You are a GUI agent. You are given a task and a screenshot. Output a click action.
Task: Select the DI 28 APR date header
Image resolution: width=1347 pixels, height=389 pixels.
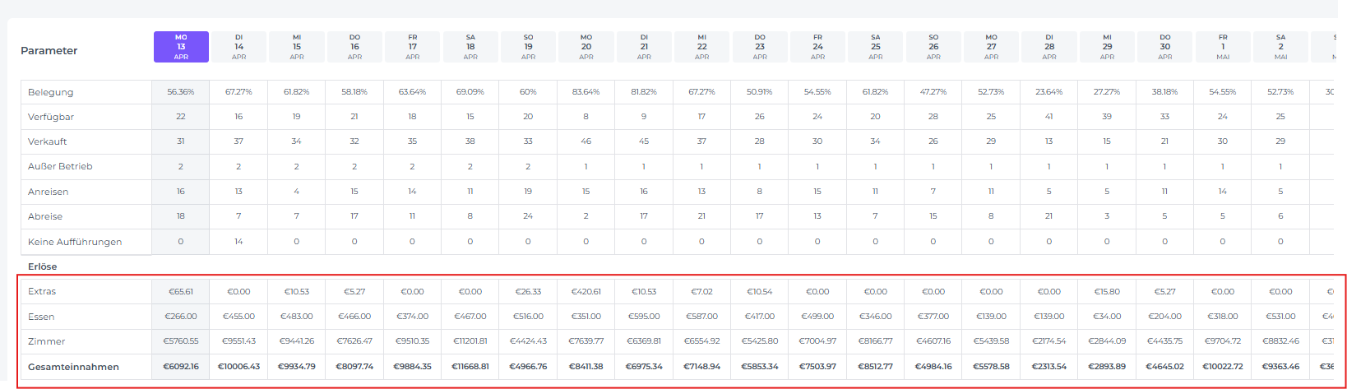pyautogui.click(x=1049, y=47)
